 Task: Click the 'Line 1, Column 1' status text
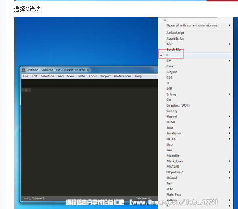click(x=33, y=198)
